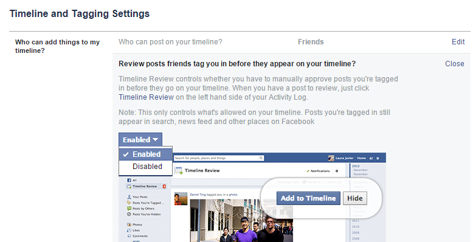
Task: Select year 2010 in preview timeline
Action: pyautogui.click(x=356, y=227)
